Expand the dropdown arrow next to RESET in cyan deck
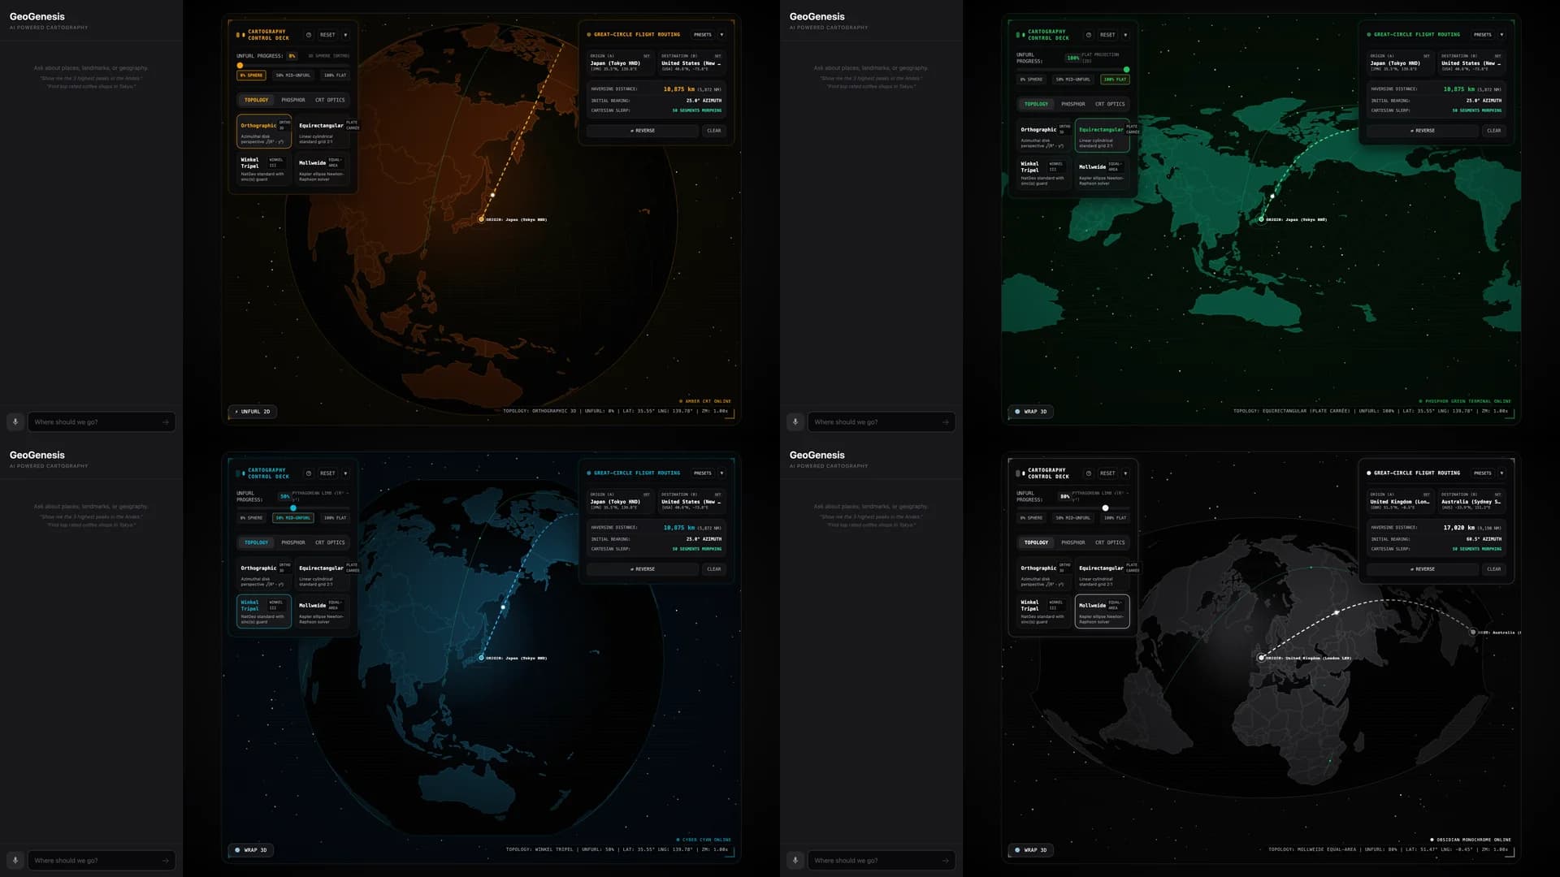 coord(345,473)
